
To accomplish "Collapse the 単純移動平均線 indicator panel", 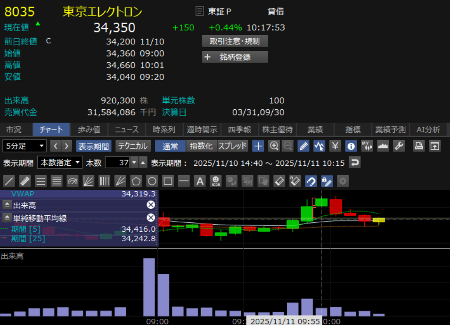I will (x=7, y=218).
